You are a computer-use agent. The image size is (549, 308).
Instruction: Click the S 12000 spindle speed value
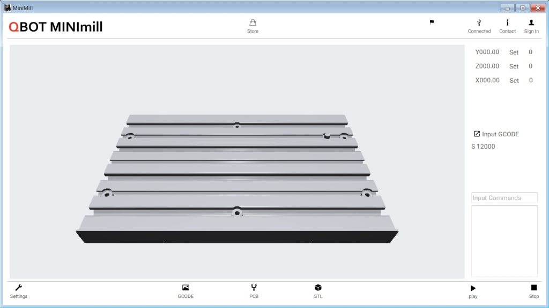(483, 147)
